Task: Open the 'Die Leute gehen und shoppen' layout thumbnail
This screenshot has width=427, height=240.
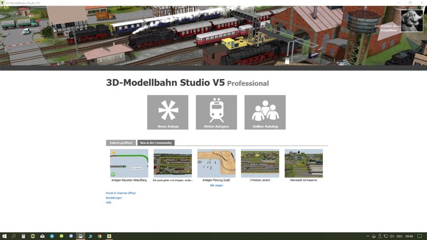Action: [173, 163]
